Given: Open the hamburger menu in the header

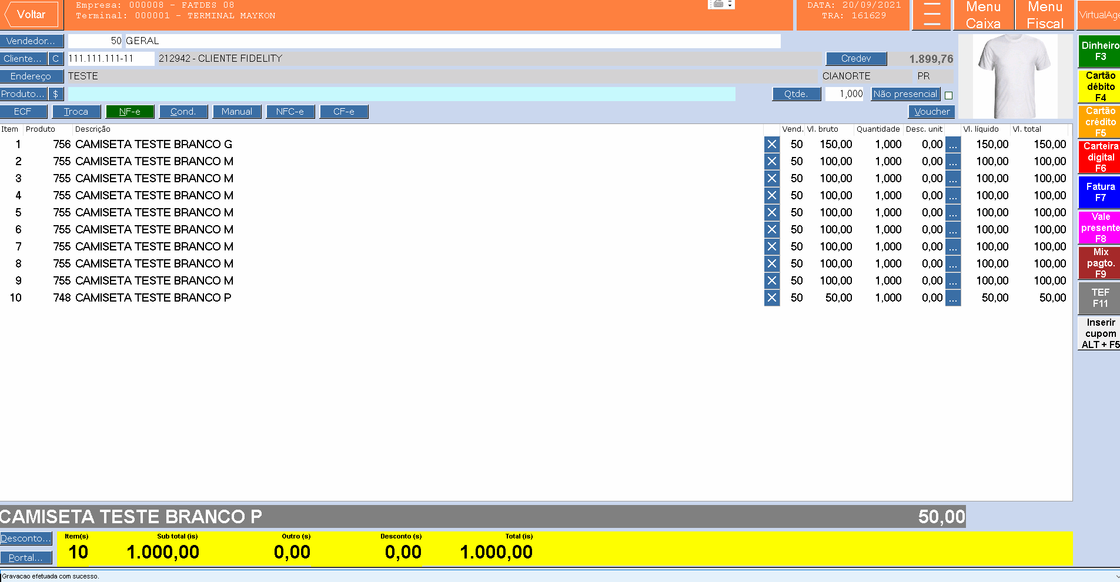Looking at the screenshot, I should (932, 15).
